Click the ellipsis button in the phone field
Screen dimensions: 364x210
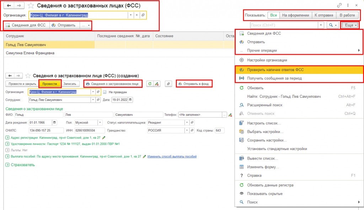224,115
